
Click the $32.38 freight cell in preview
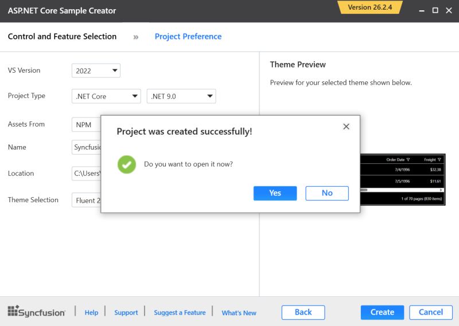[435, 170]
